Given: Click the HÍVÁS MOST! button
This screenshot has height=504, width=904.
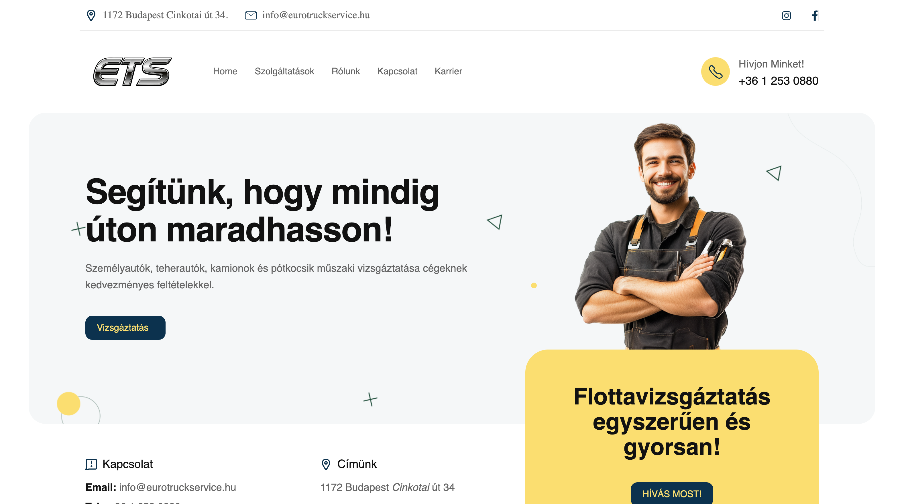Looking at the screenshot, I should point(672,493).
